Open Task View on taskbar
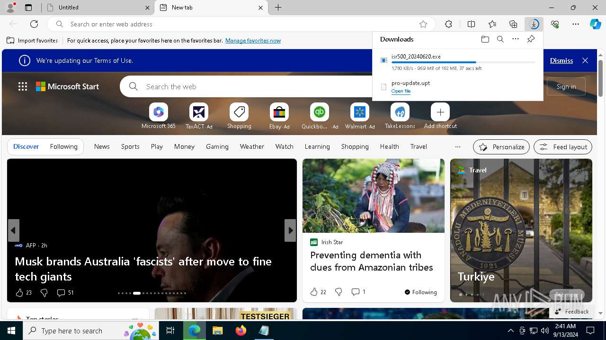Screen dimensions: 606x340 [170, 331]
